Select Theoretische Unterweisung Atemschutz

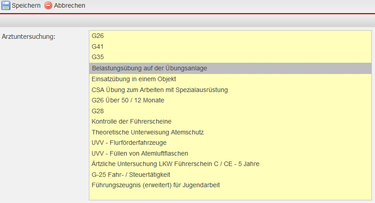click(x=148, y=133)
